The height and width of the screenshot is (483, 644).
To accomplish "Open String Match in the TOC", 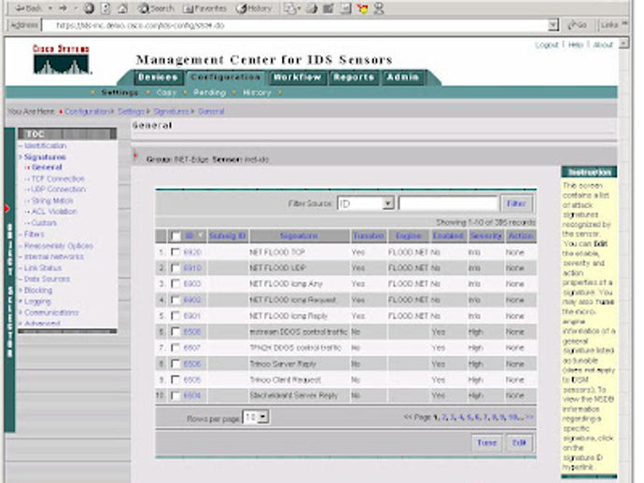I will click(52, 200).
